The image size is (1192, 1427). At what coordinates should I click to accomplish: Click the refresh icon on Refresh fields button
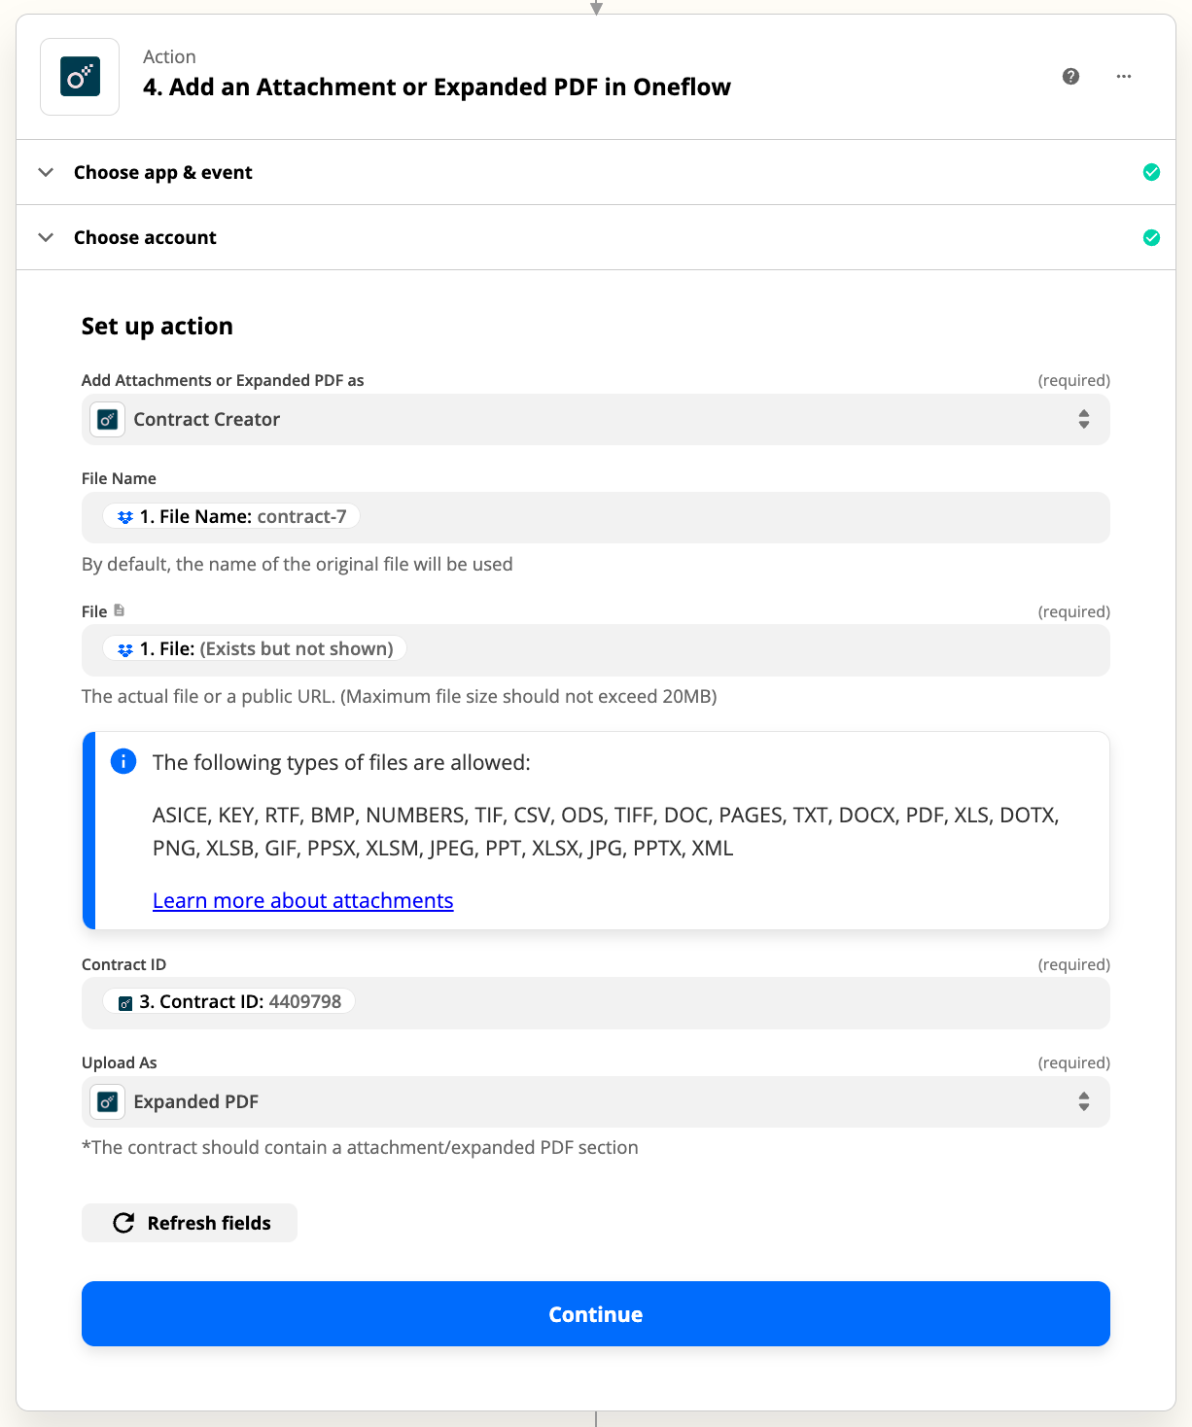pyautogui.click(x=123, y=1223)
